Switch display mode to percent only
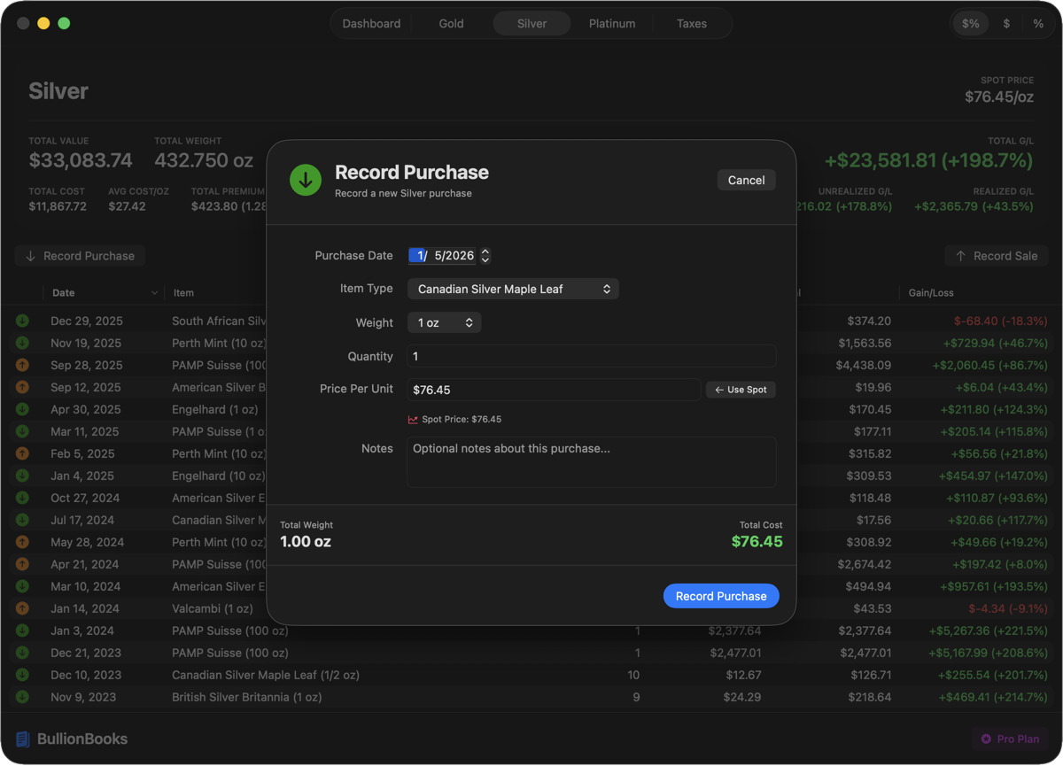Viewport: 1063px width, 766px height. (1038, 24)
